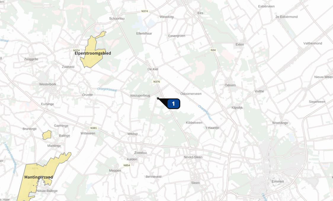
Task: Click the N854 road shield
Action: click(x=127, y=166)
